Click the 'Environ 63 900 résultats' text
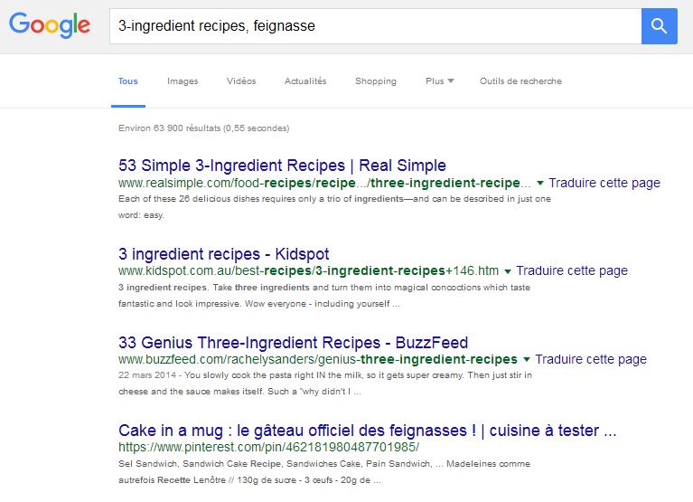The image size is (693, 502). click(204, 128)
